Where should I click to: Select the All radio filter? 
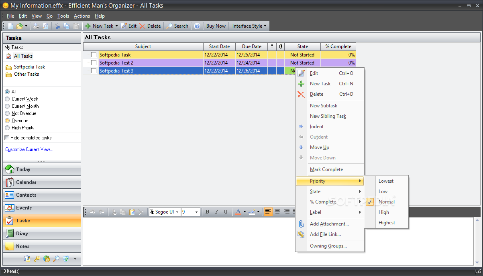coord(7,92)
